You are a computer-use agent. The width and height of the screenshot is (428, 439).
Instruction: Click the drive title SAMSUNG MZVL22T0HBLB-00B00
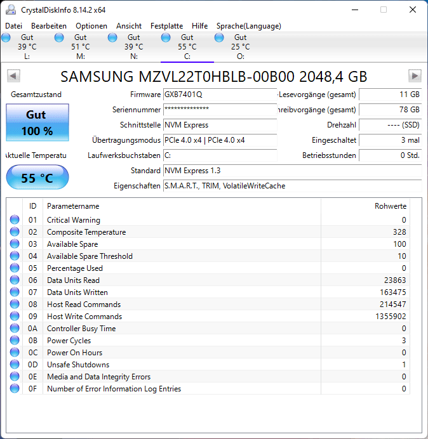click(x=214, y=76)
